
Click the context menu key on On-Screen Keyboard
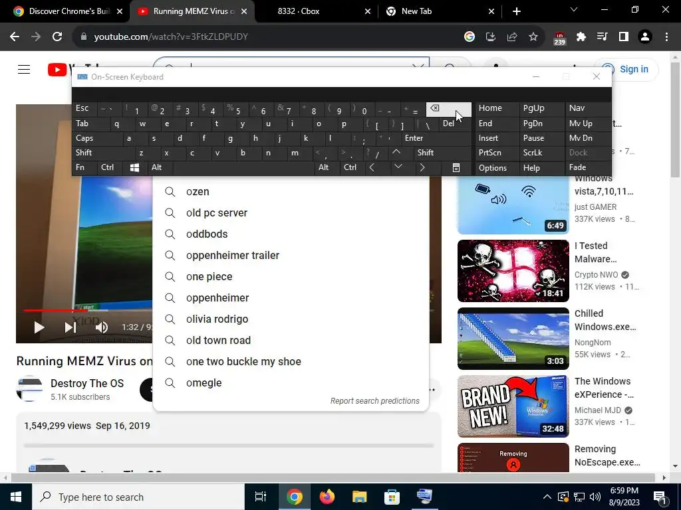456,168
